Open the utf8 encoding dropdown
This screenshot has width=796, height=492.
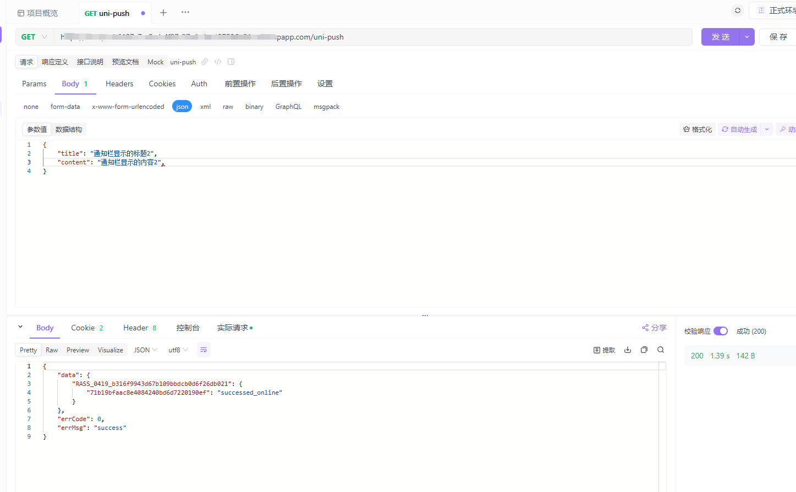click(x=178, y=350)
